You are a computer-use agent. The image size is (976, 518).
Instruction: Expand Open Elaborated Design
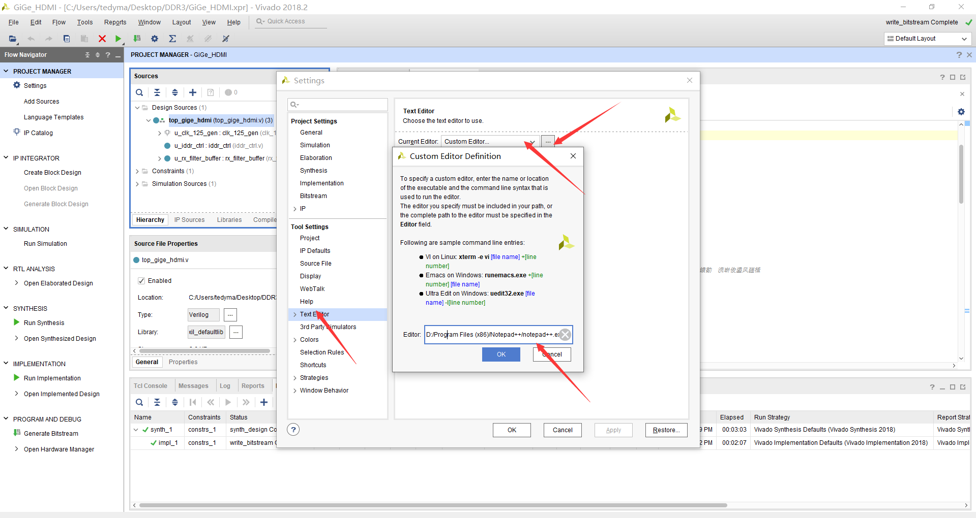point(16,283)
